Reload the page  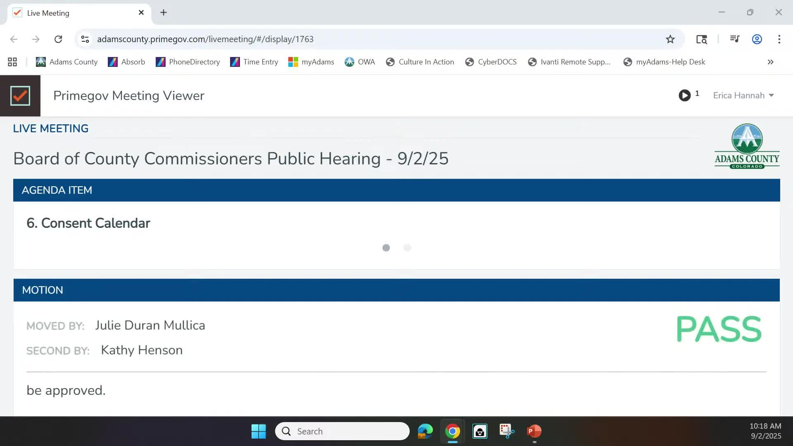58,39
